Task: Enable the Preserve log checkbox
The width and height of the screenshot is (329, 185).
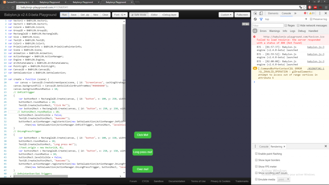Action: [x=311, y=19]
